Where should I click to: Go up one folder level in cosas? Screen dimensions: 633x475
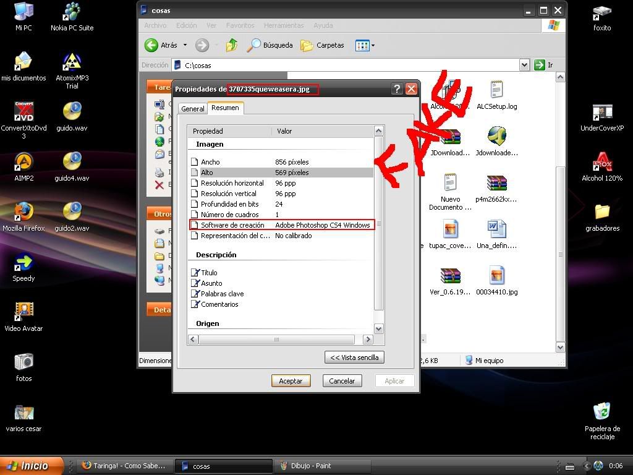[232, 45]
